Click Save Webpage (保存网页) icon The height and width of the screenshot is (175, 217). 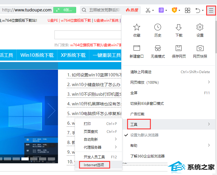[x=179, y=48]
